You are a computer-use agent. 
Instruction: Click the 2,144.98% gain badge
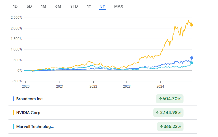[x=168, y=113]
